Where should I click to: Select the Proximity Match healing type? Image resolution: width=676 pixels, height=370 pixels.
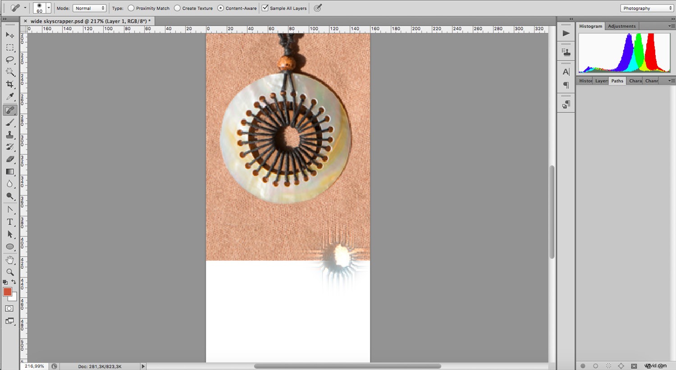[131, 8]
